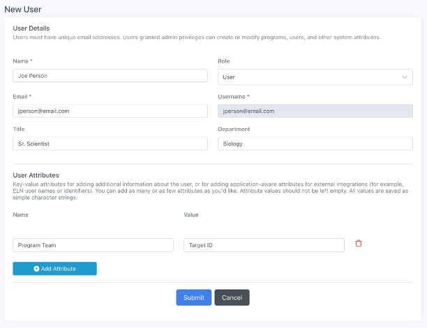Click the plus icon on Add Attribute
The height and width of the screenshot is (328, 427).
click(x=36, y=269)
